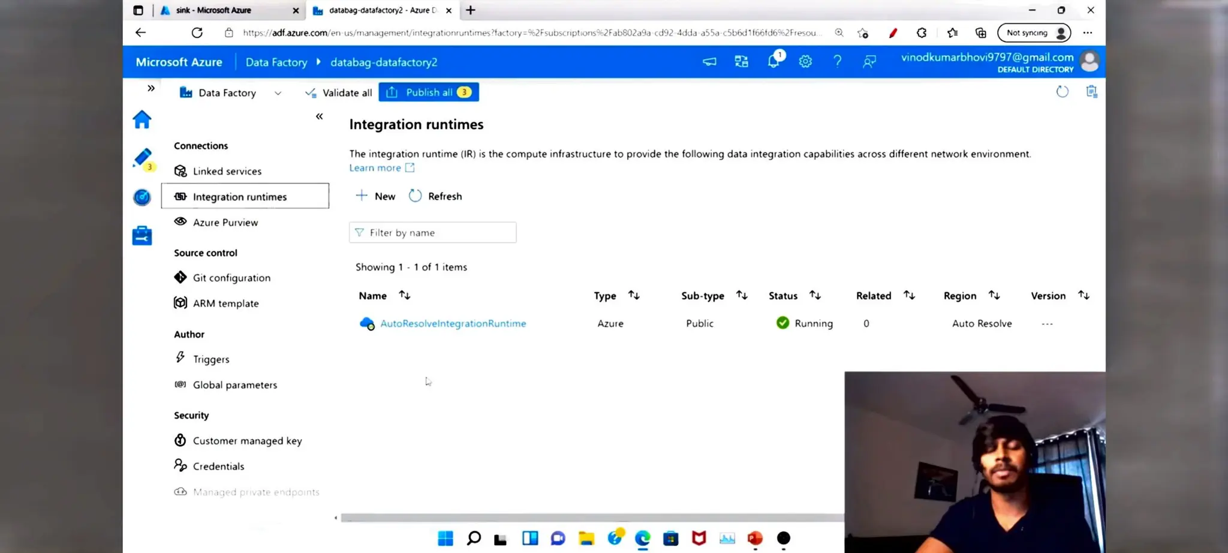Viewport: 1228px width, 553px height.
Task: Open the Home hub icon
Action: (142, 119)
